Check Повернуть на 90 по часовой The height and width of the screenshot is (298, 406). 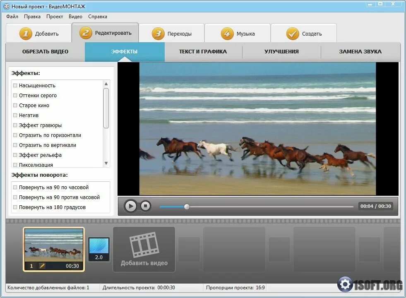click(15, 187)
